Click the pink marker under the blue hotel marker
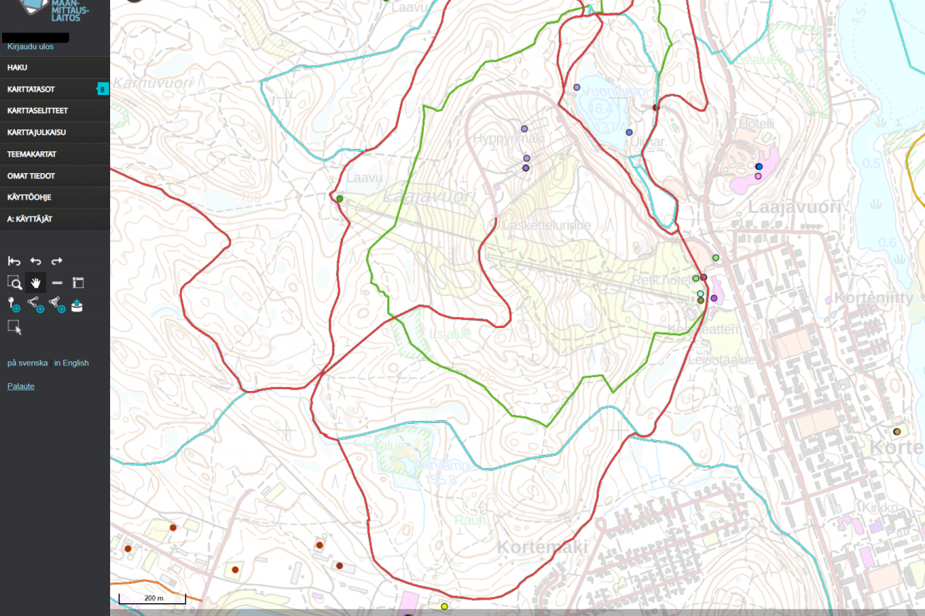The image size is (925, 616). (x=758, y=176)
